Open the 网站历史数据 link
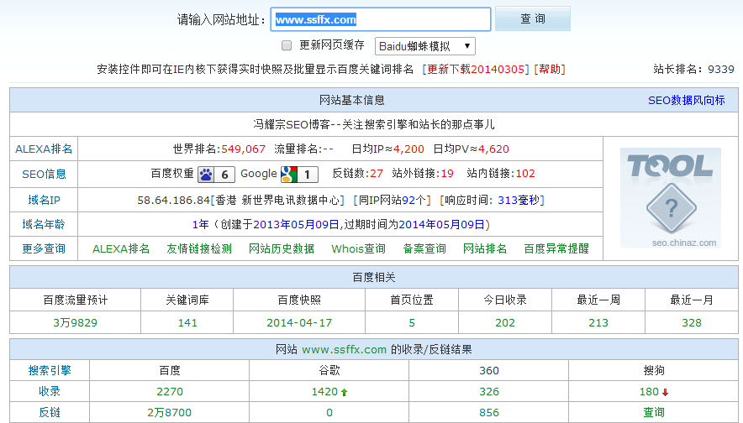This screenshot has height=423, width=743. pyautogui.click(x=282, y=249)
